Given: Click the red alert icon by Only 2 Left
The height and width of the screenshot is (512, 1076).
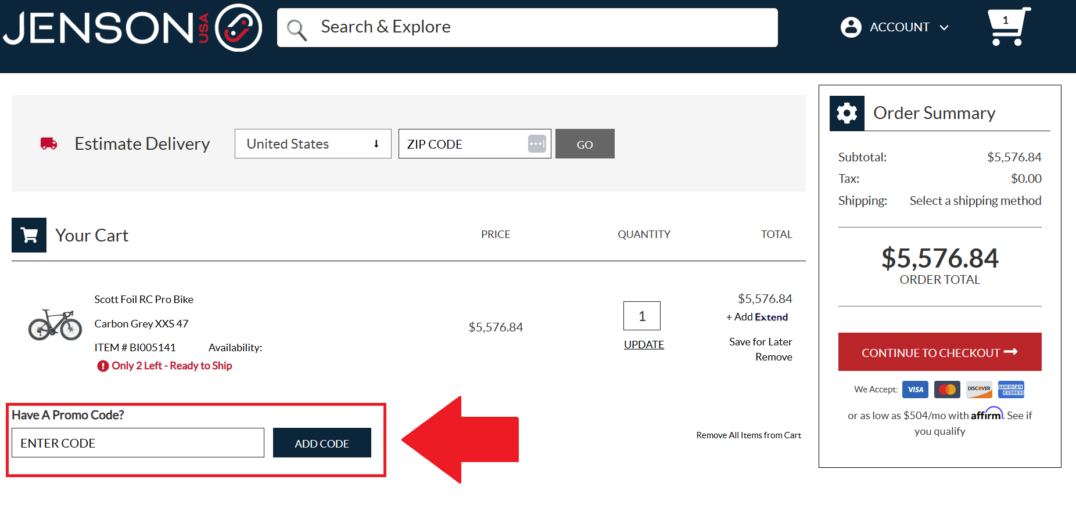Looking at the screenshot, I should [x=103, y=366].
